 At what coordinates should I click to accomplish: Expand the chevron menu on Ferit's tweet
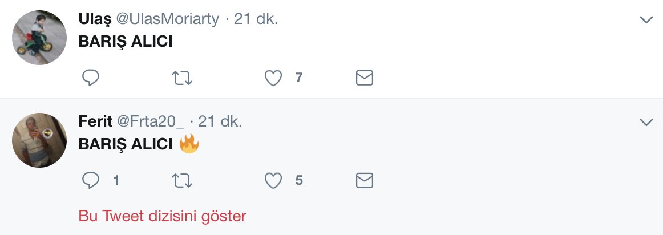[646, 123]
